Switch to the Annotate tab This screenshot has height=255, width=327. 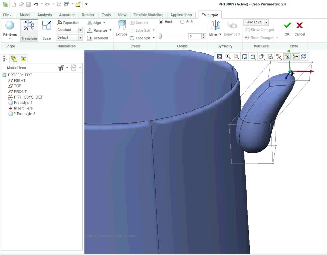[x=67, y=15]
